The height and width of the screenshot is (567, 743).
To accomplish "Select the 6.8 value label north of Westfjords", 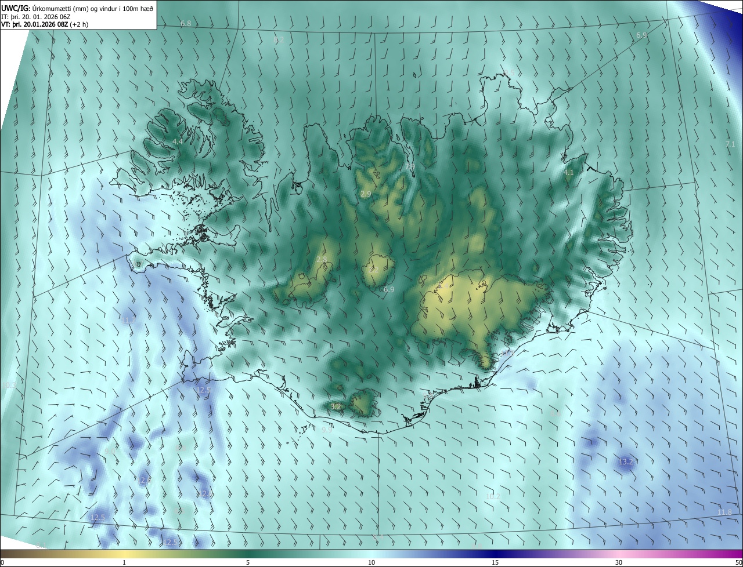I will pyautogui.click(x=186, y=24).
